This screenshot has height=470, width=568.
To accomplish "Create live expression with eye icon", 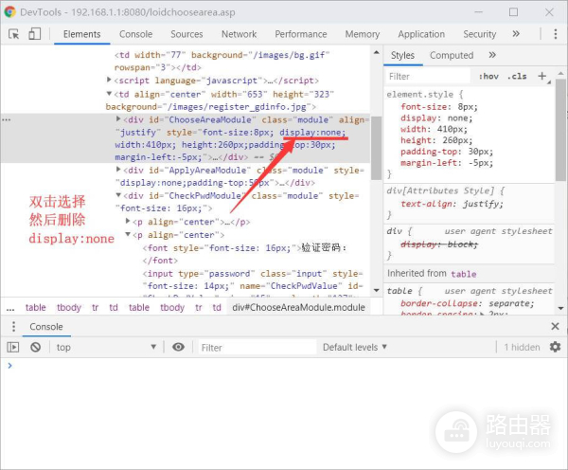I will pos(178,348).
